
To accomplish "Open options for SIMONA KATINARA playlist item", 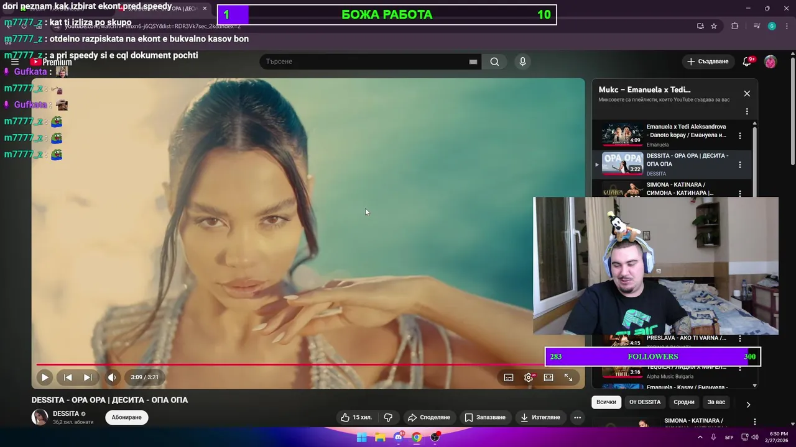I will [740, 193].
